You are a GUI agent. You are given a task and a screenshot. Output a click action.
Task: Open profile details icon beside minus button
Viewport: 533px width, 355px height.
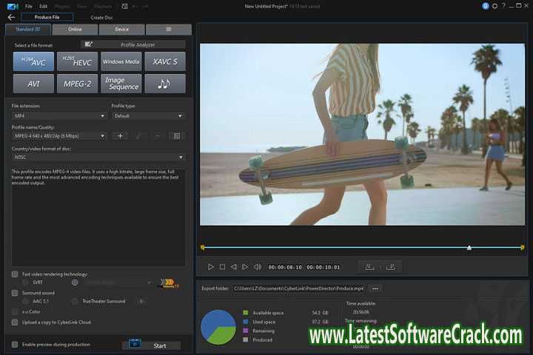[x=176, y=136]
